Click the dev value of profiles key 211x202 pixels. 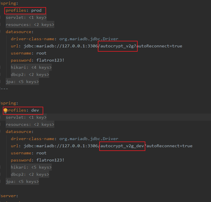(35, 110)
